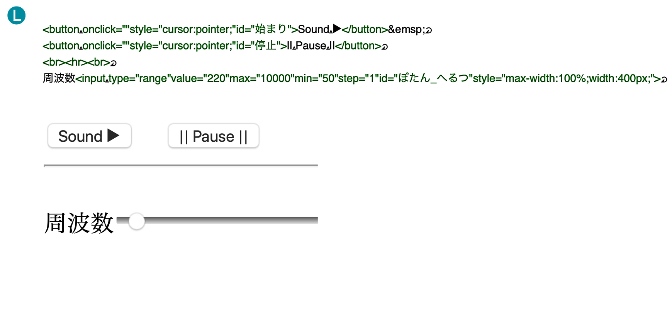Viewport: 672px width, 309px height.
Task: Click max="10000" in the input code line
Action: coord(262,78)
